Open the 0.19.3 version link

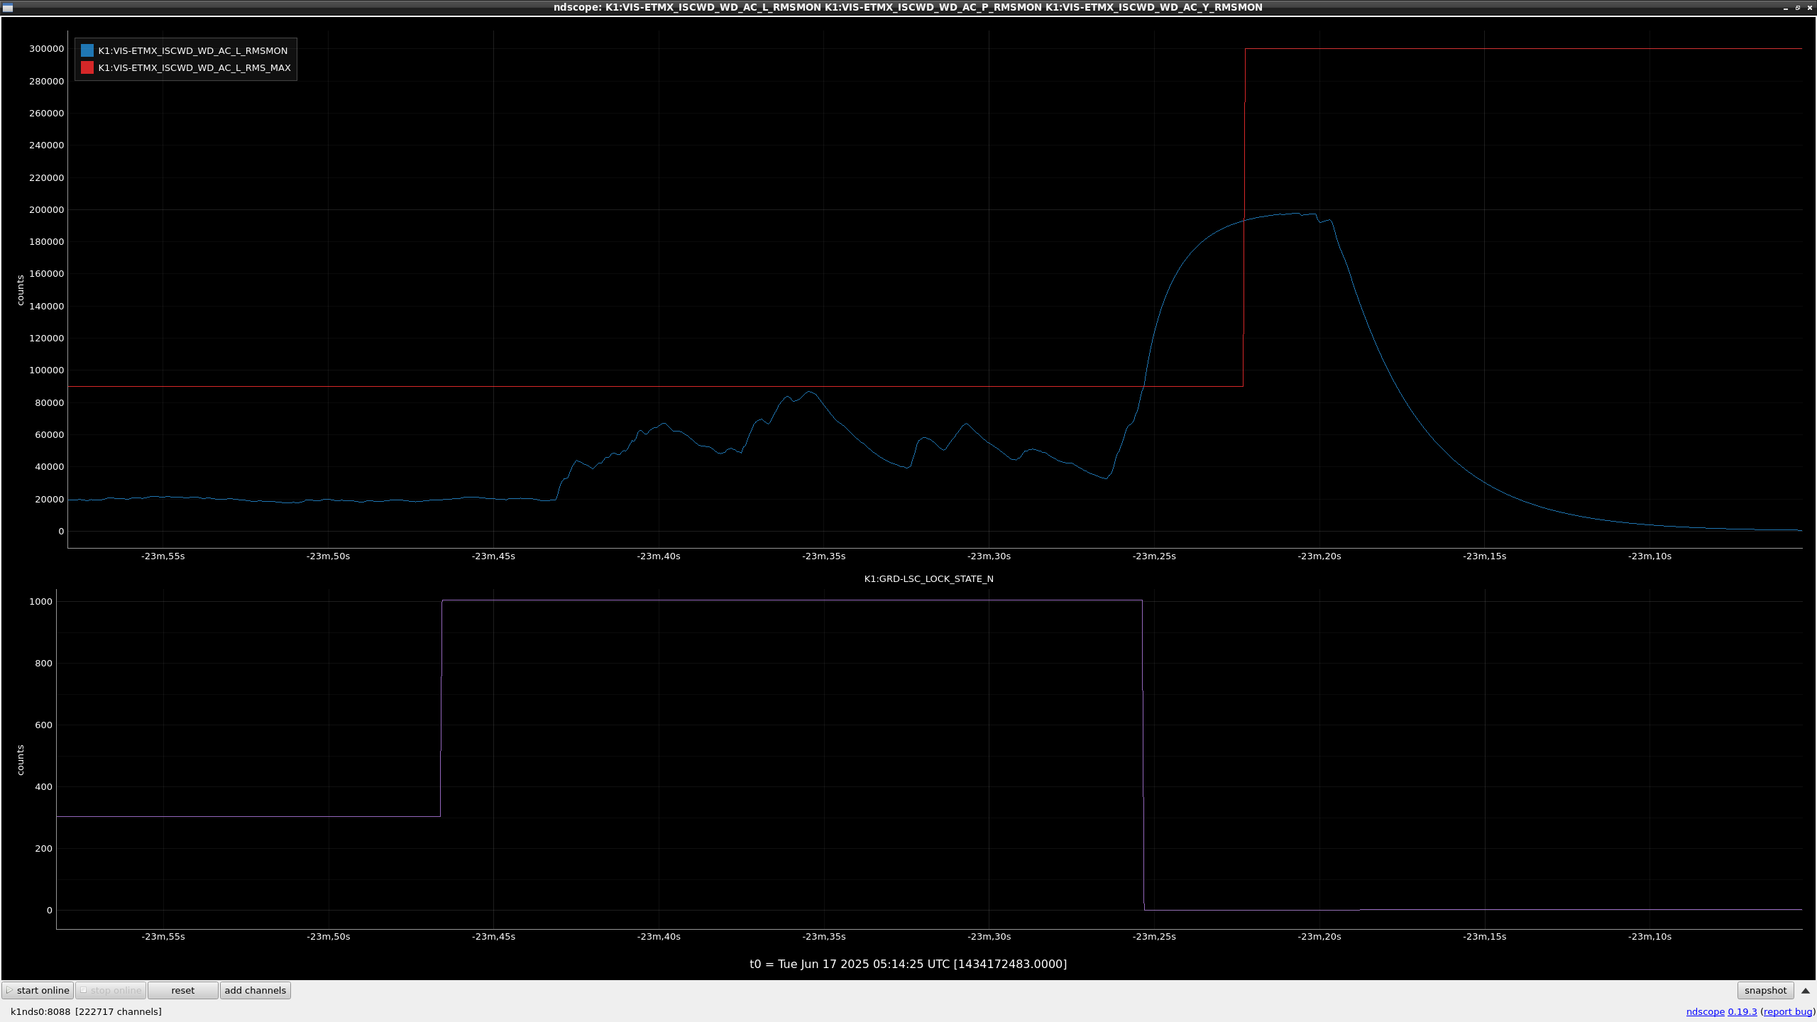click(x=1742, y=1011)
